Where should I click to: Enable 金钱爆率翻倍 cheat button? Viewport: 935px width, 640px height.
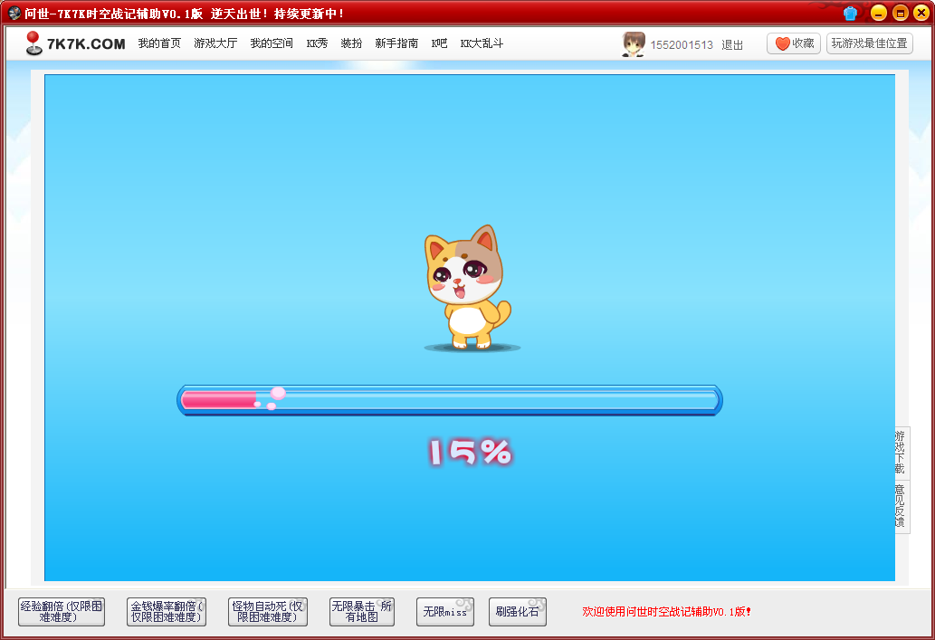point(167,611)
